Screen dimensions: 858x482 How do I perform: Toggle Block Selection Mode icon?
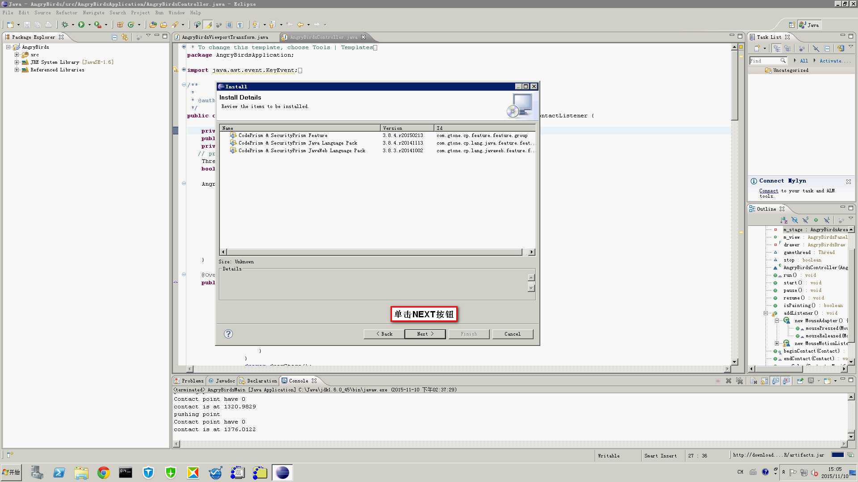tap(229, 25)
